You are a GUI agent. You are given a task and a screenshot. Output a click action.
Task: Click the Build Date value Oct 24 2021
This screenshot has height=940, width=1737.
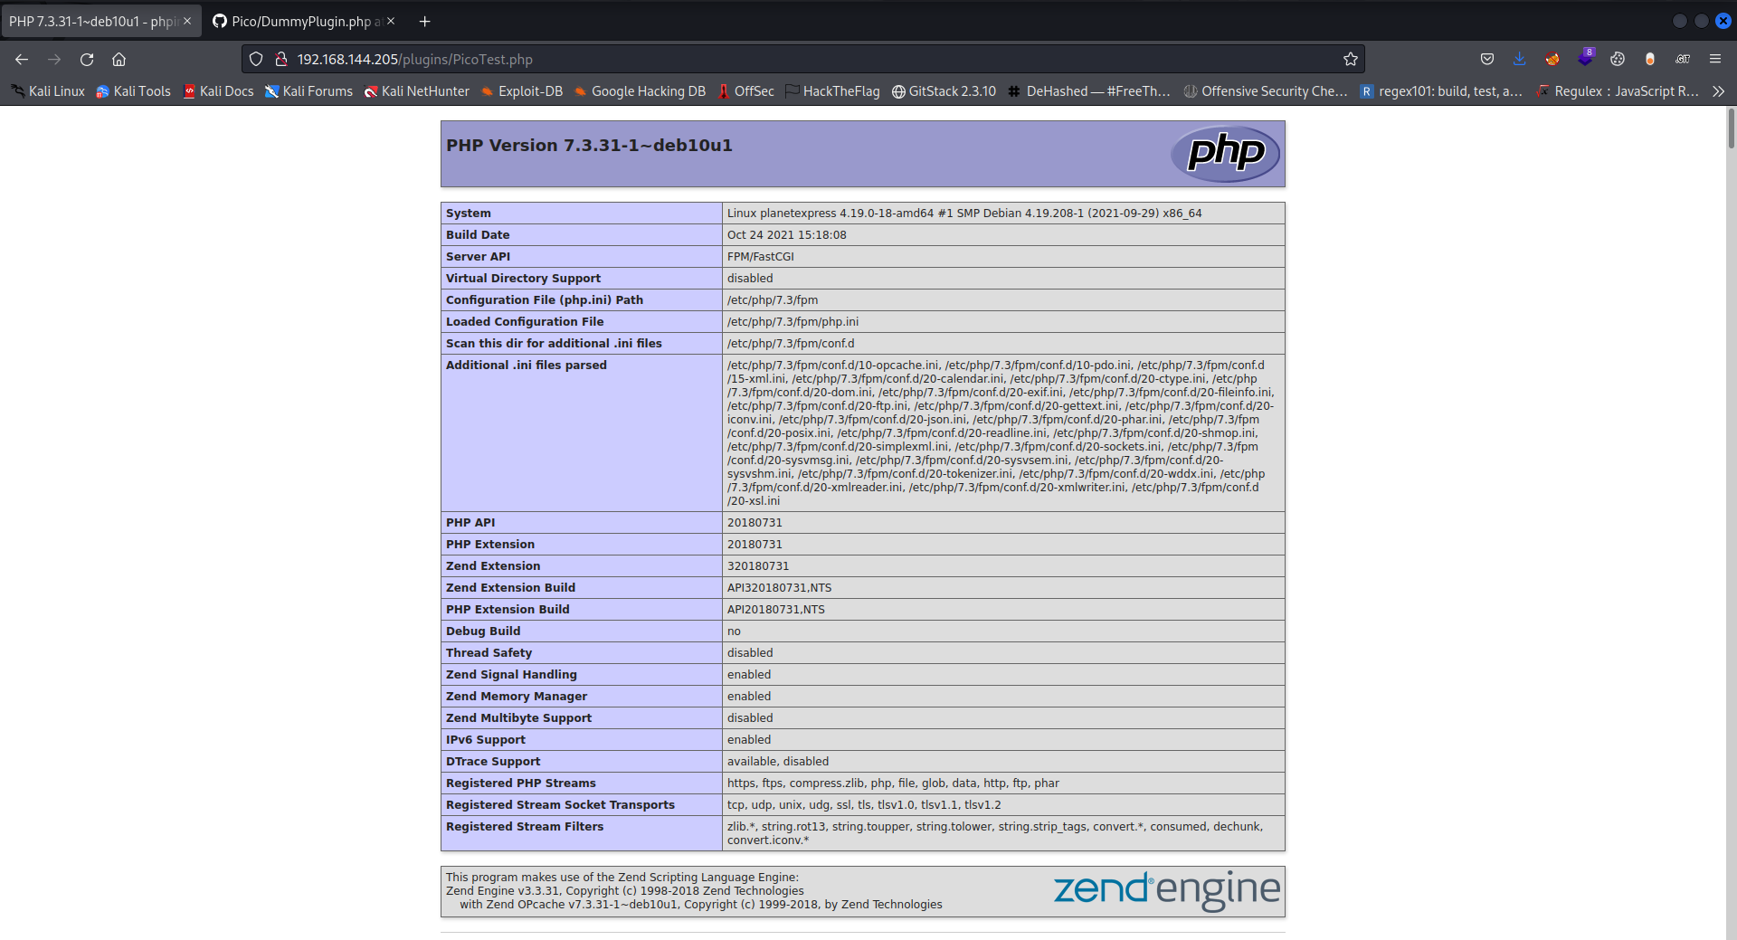[787, 235]
